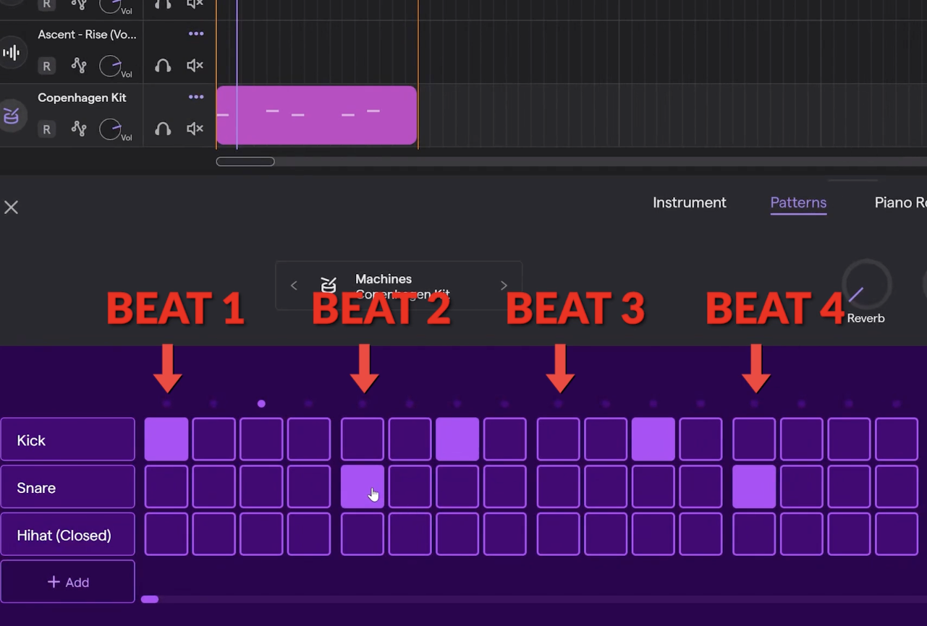Close the editor panel with the X
The height and width of the screenshot is (626, 927).
pyautogui.click(x=11, y=207)
